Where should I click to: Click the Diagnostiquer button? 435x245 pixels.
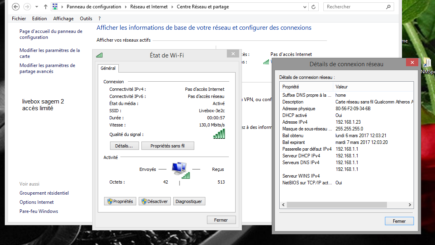click(x=189, y=201)
